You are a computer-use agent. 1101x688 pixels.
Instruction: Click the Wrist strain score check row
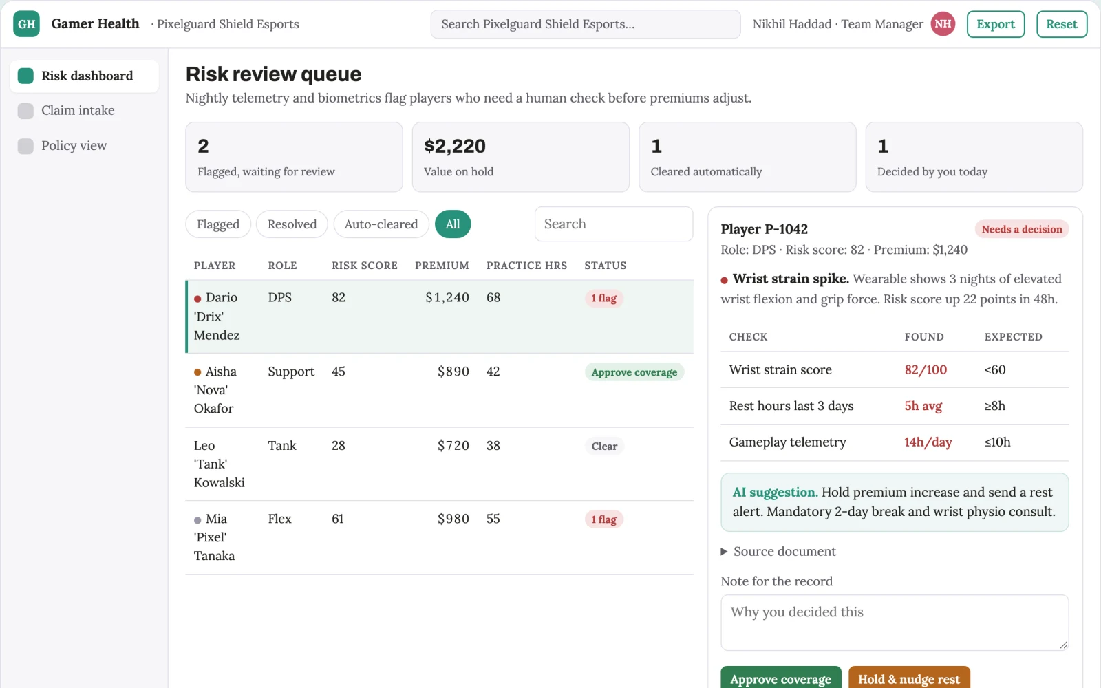click(x=895, y=370)
